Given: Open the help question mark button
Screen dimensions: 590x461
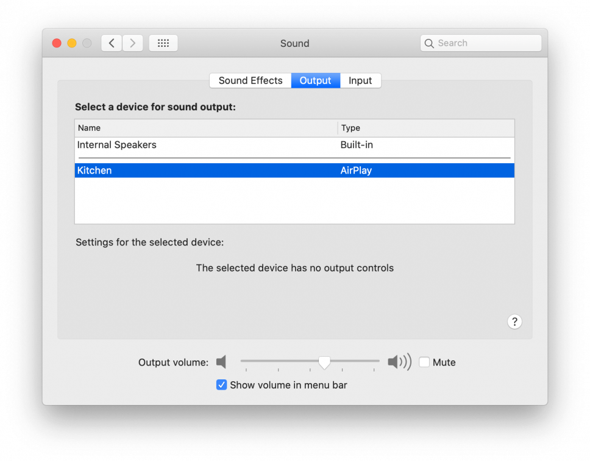Looking at the screenshot, I should tap(514, 322).
